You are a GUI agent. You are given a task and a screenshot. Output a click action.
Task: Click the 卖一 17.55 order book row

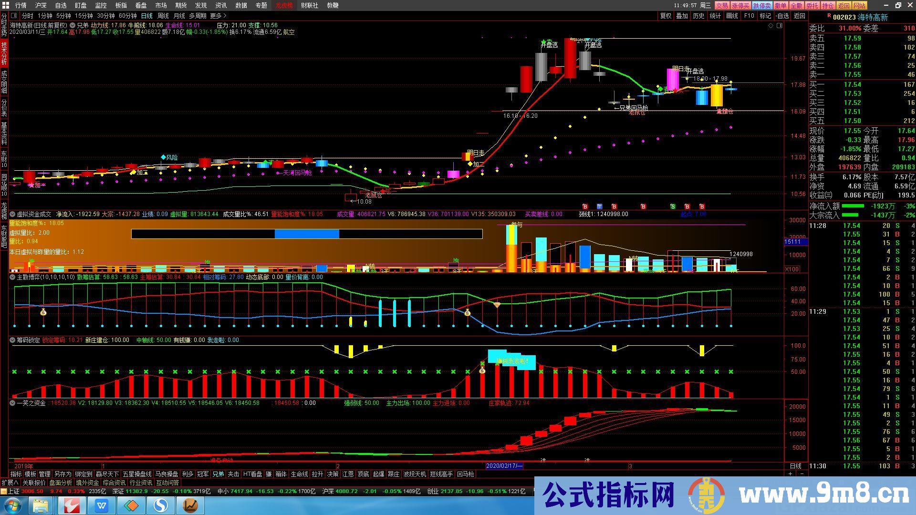click(x=862, y=74)
